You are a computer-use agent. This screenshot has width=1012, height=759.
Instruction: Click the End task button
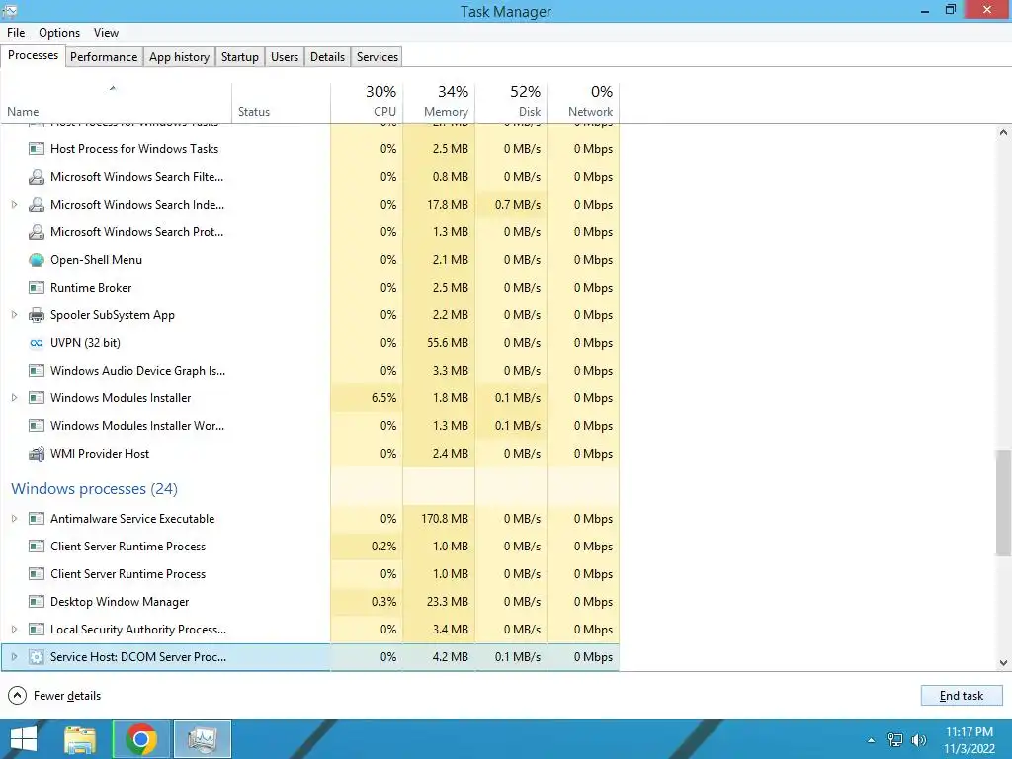961,695
